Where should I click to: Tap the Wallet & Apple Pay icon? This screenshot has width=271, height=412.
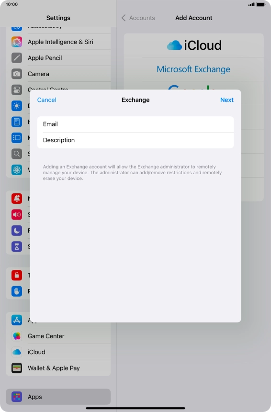pos(17,368)
